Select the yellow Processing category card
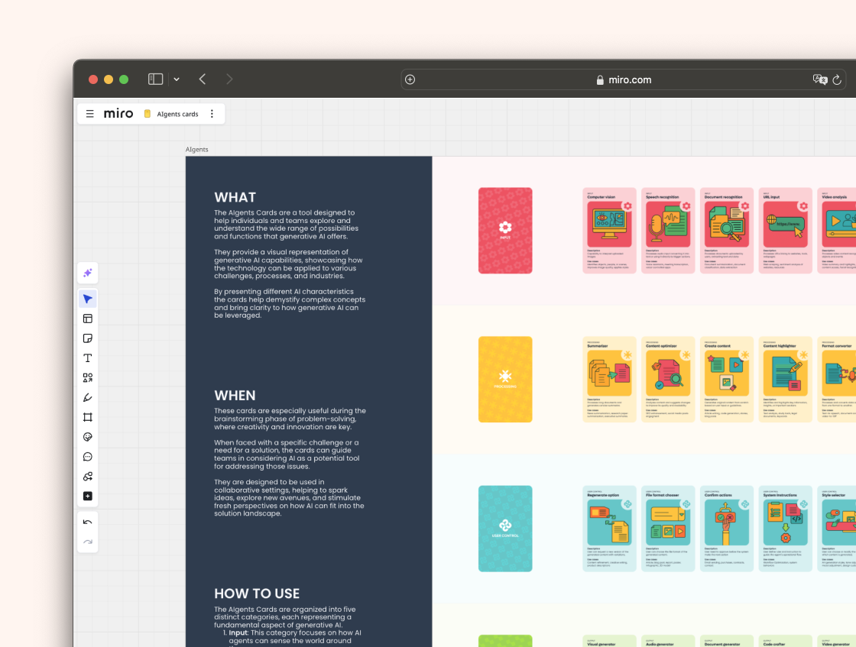Viewport: 856px width, 647px height. tap(505, 379)
